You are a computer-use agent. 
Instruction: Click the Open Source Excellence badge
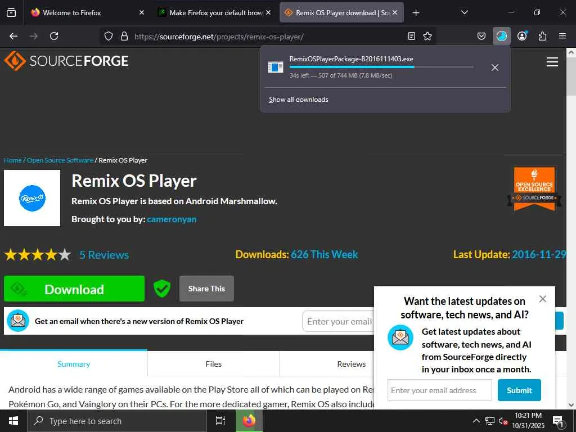[534, 189]
